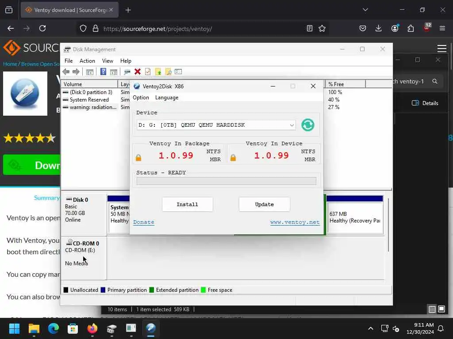Open the SourceForge hamburger menu
This screenshot has width=453, height=339.
tap(442, 49)
